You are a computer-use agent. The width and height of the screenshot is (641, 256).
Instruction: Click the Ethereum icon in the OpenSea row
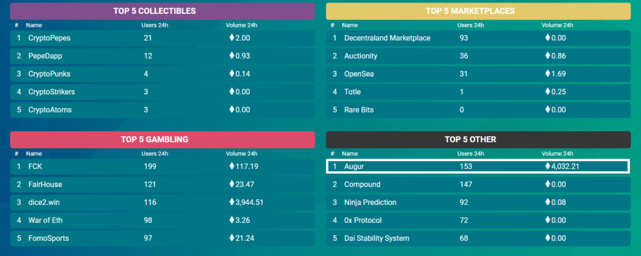click(x=547, y=74)
